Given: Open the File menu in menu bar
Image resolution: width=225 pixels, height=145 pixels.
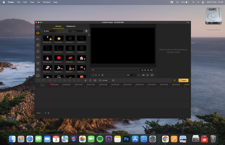Looking at the screenshot, I should point(19,2).
